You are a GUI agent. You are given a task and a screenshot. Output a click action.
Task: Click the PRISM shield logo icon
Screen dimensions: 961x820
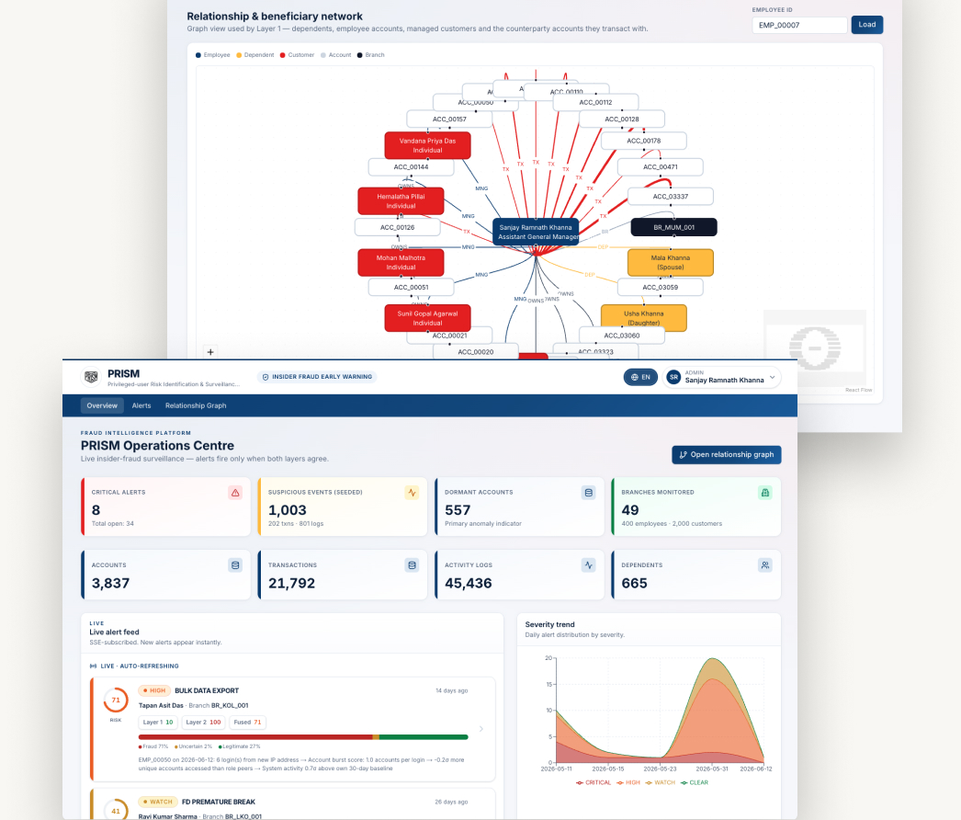[91, 377]
